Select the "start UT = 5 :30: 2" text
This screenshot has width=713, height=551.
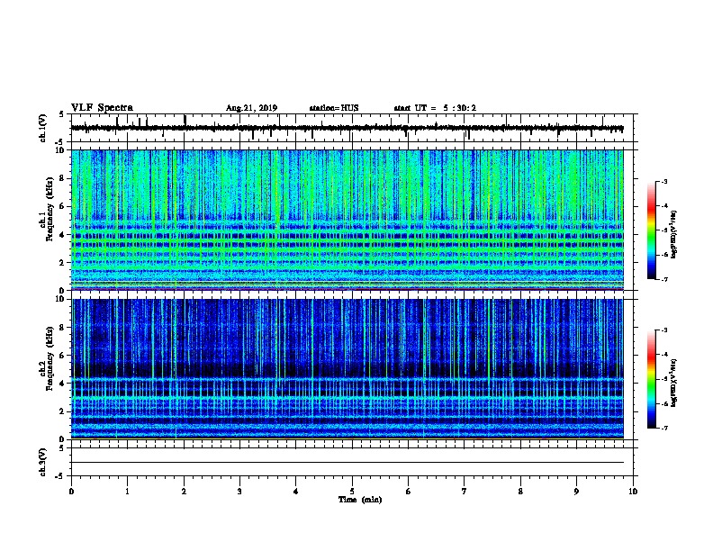coord(435,108)
